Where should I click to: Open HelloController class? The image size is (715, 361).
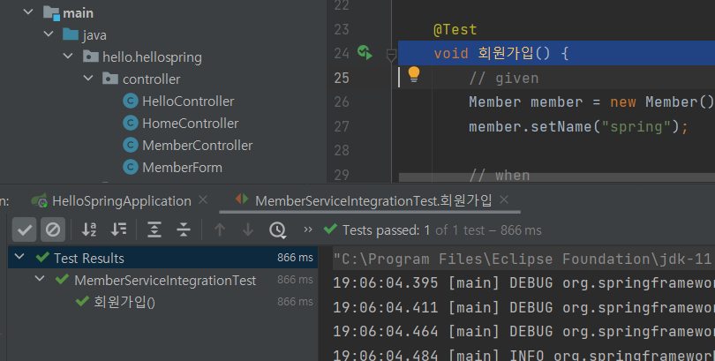[188, 102]
